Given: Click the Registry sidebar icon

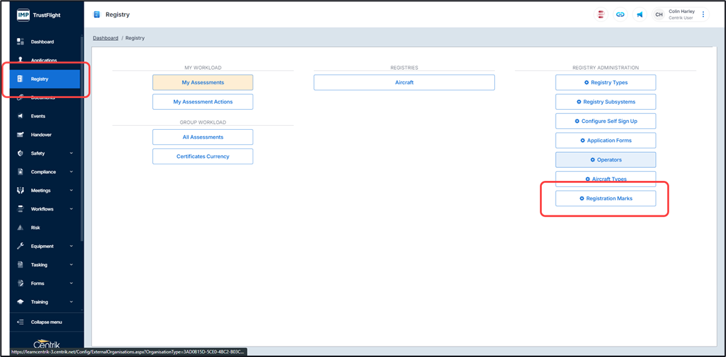Looking at the screenshot, I should coord(20,79).
